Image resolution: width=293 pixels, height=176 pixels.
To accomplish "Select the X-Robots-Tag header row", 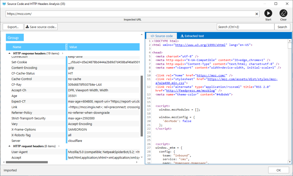I will tap(75, 135).
